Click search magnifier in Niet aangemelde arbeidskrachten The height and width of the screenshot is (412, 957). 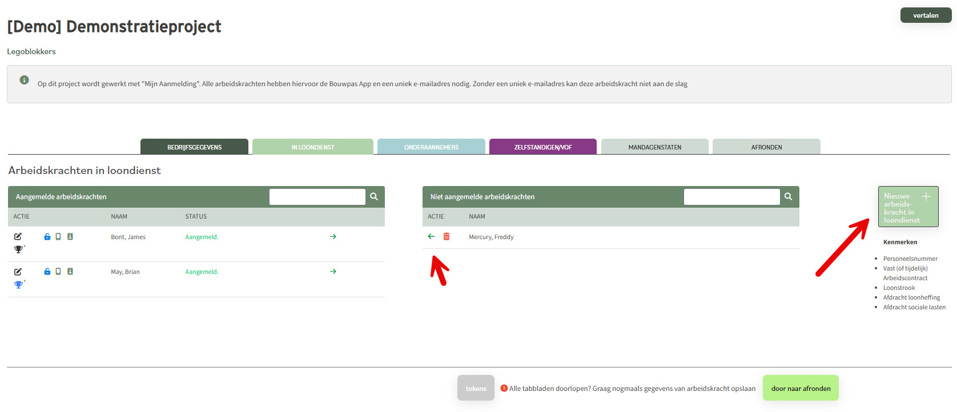[x=789, y=196]
